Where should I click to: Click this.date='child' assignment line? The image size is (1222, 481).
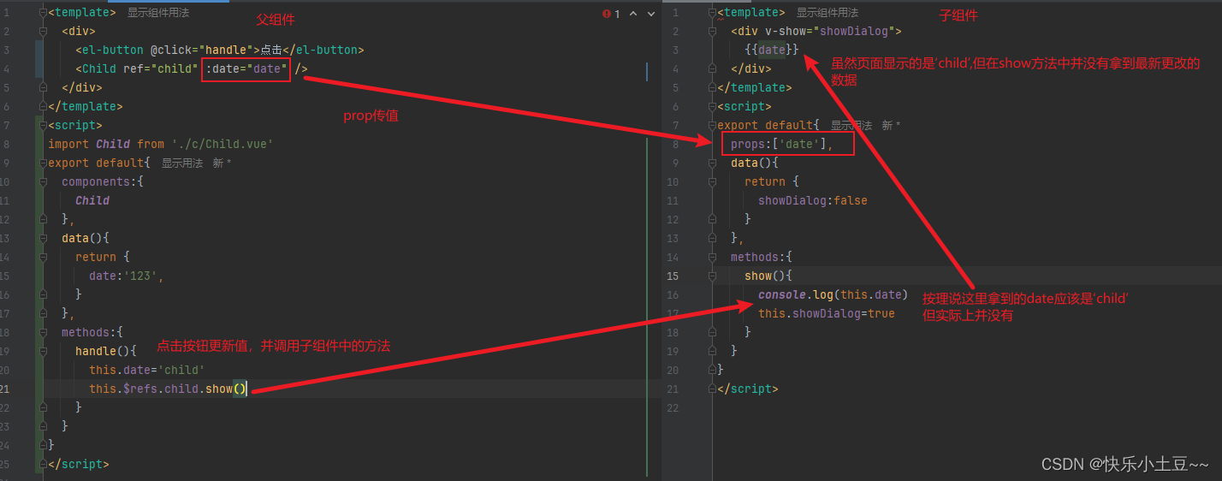pos(146,370)
